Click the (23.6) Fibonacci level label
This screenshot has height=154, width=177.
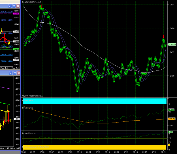[7, 20]
